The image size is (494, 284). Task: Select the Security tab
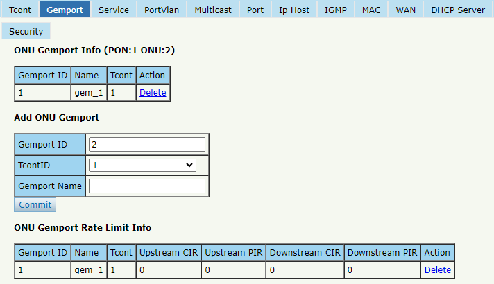point(26,31)
